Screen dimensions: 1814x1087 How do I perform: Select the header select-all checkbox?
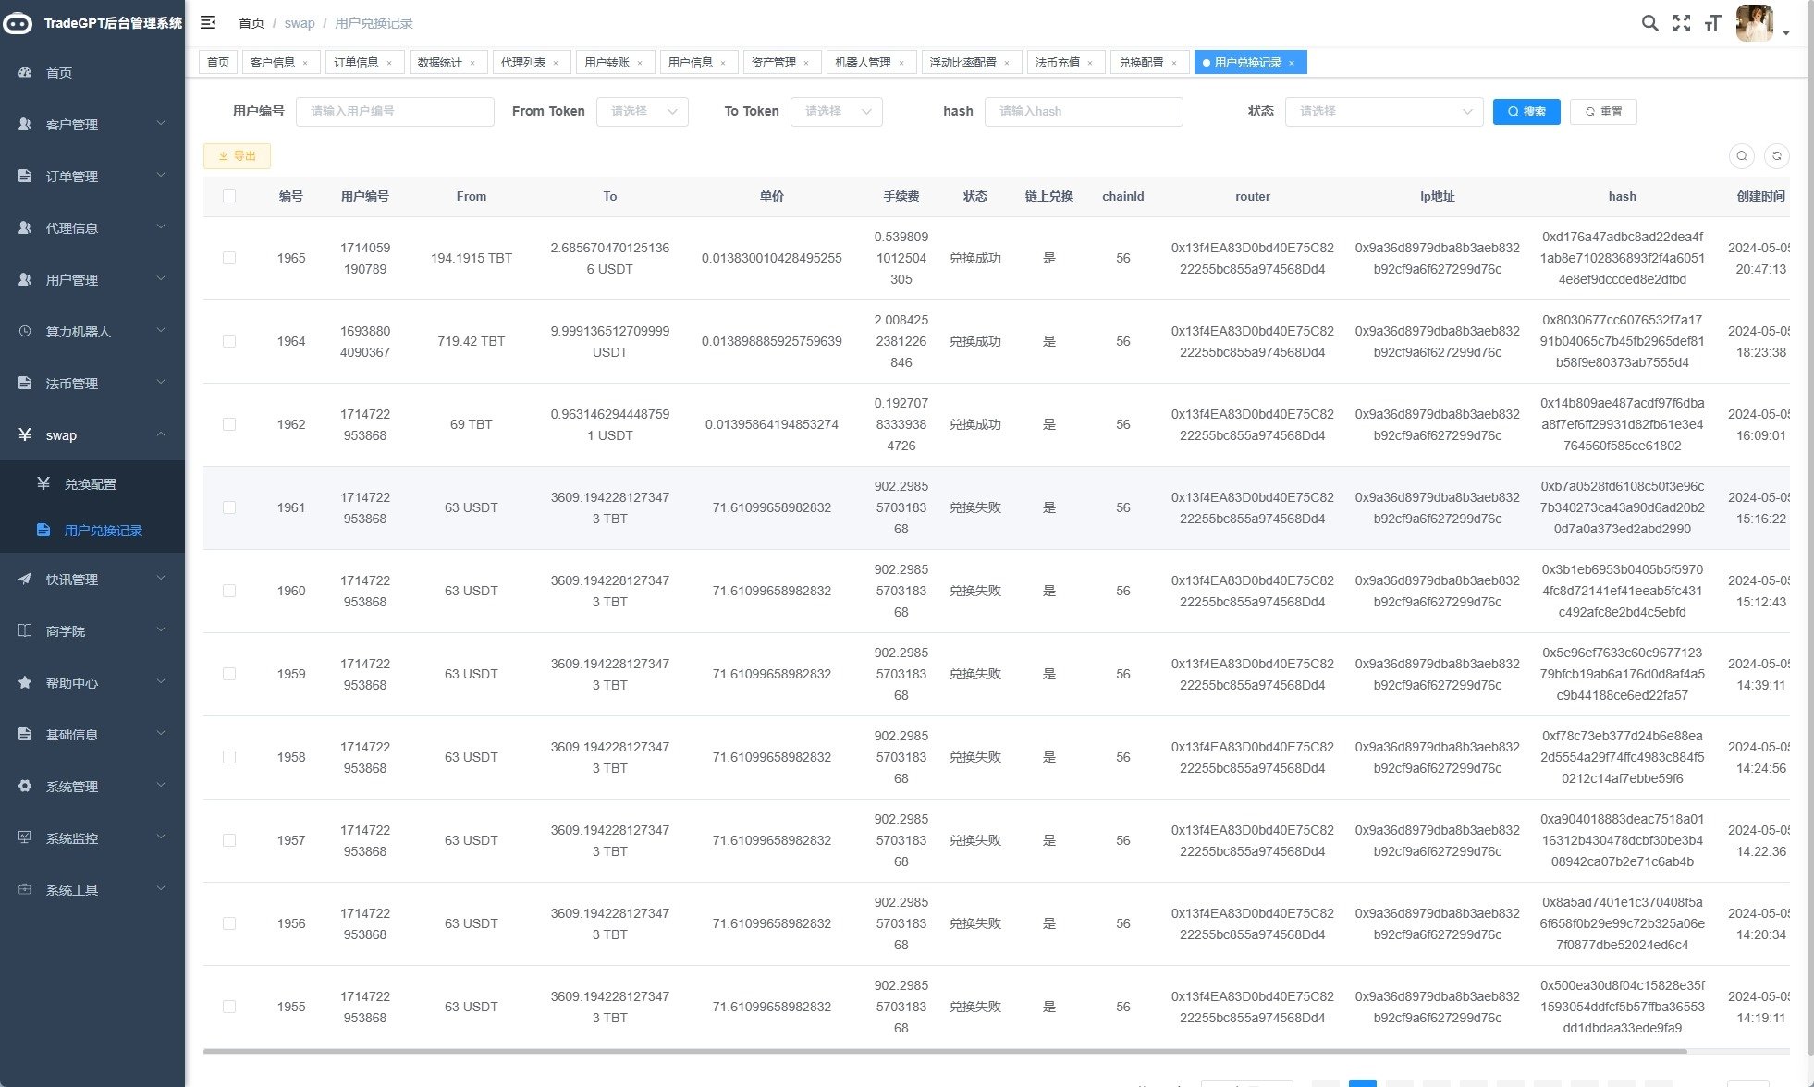point(229,196)
